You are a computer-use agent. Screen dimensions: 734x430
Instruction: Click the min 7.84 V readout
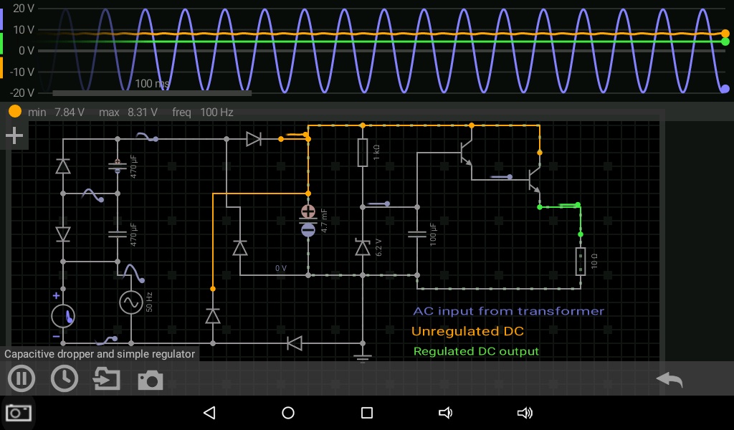pos(56,113)
